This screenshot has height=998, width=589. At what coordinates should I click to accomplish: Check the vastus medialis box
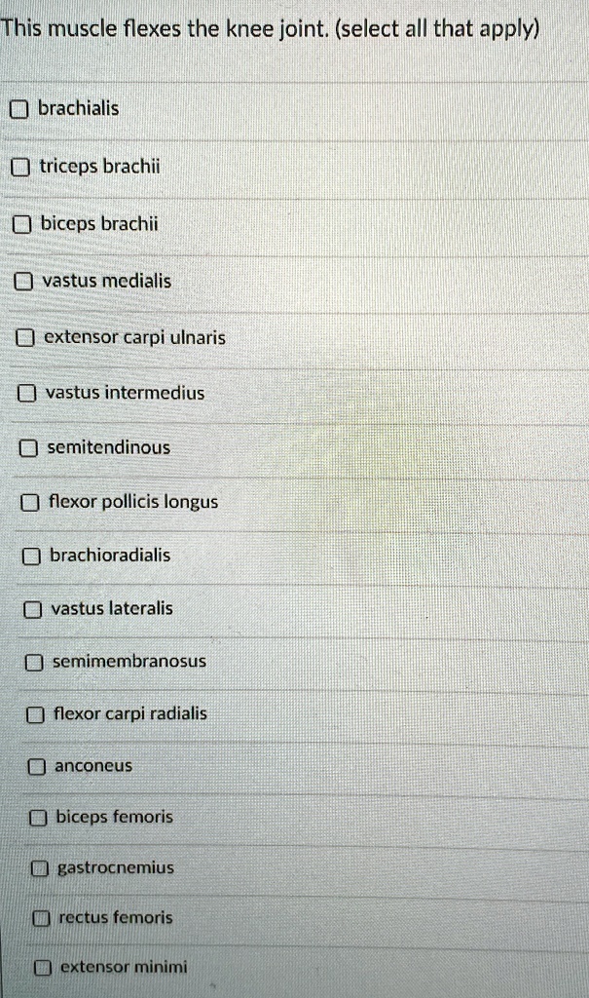tap(24, 282)
